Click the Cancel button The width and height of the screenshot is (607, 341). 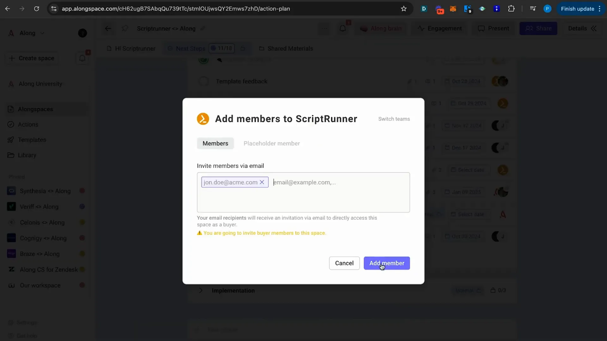pos(344,263)
